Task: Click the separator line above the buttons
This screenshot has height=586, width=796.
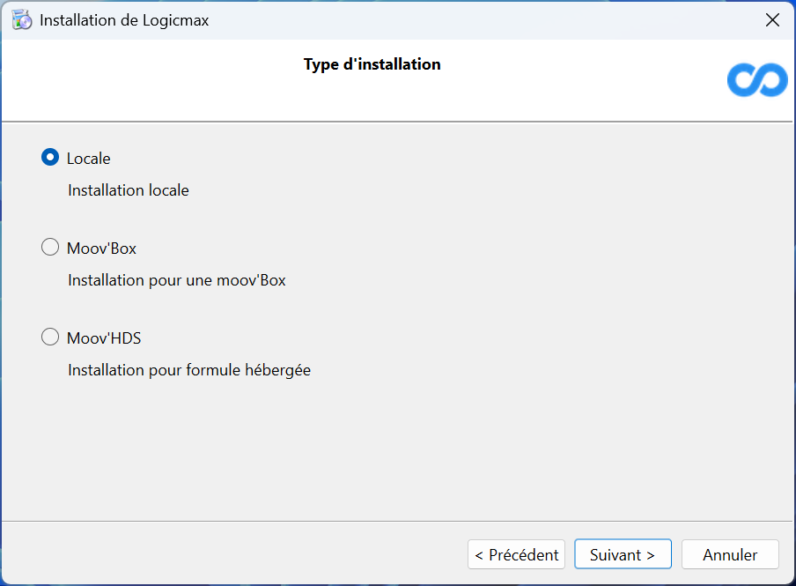Action: tap(398, 522)
